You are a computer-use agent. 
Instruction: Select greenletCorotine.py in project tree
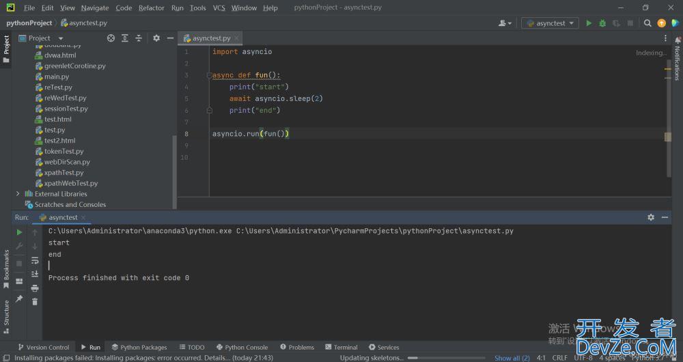click(x=75, y=66)
